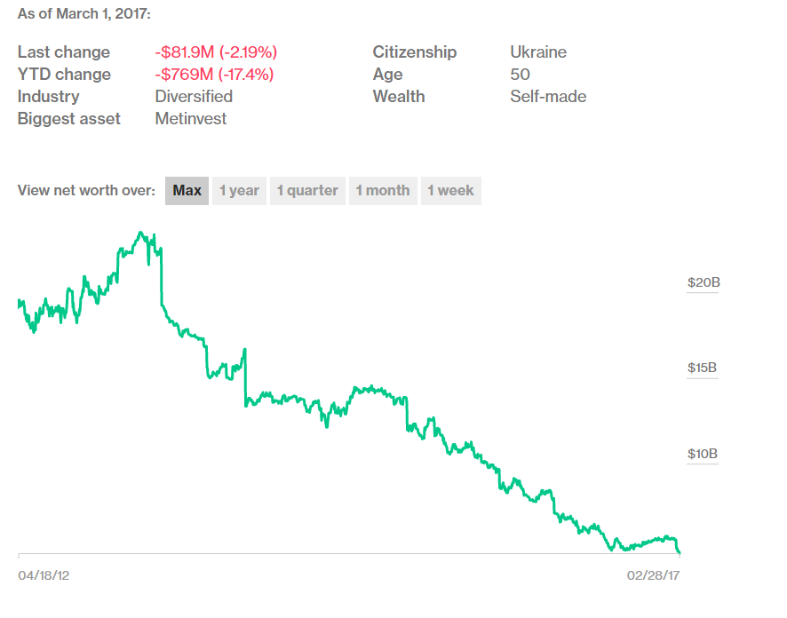Viewport: 787px width, 618px height.
Task: Choose the 1 month range
Action: [383, 190]
